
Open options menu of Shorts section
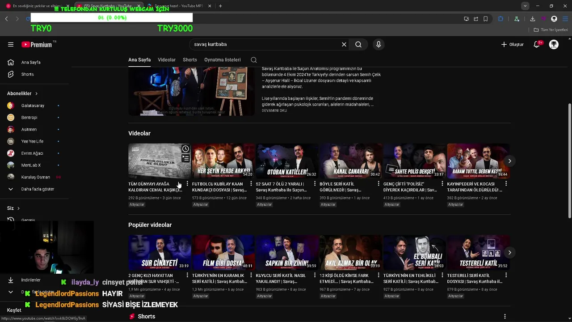tap(505, 316)
